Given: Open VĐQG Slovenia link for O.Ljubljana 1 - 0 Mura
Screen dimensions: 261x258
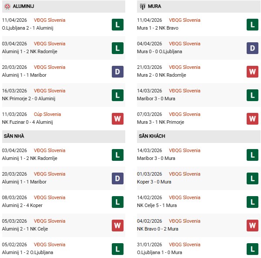Looking at the screenshot, I should click(184, 244).
